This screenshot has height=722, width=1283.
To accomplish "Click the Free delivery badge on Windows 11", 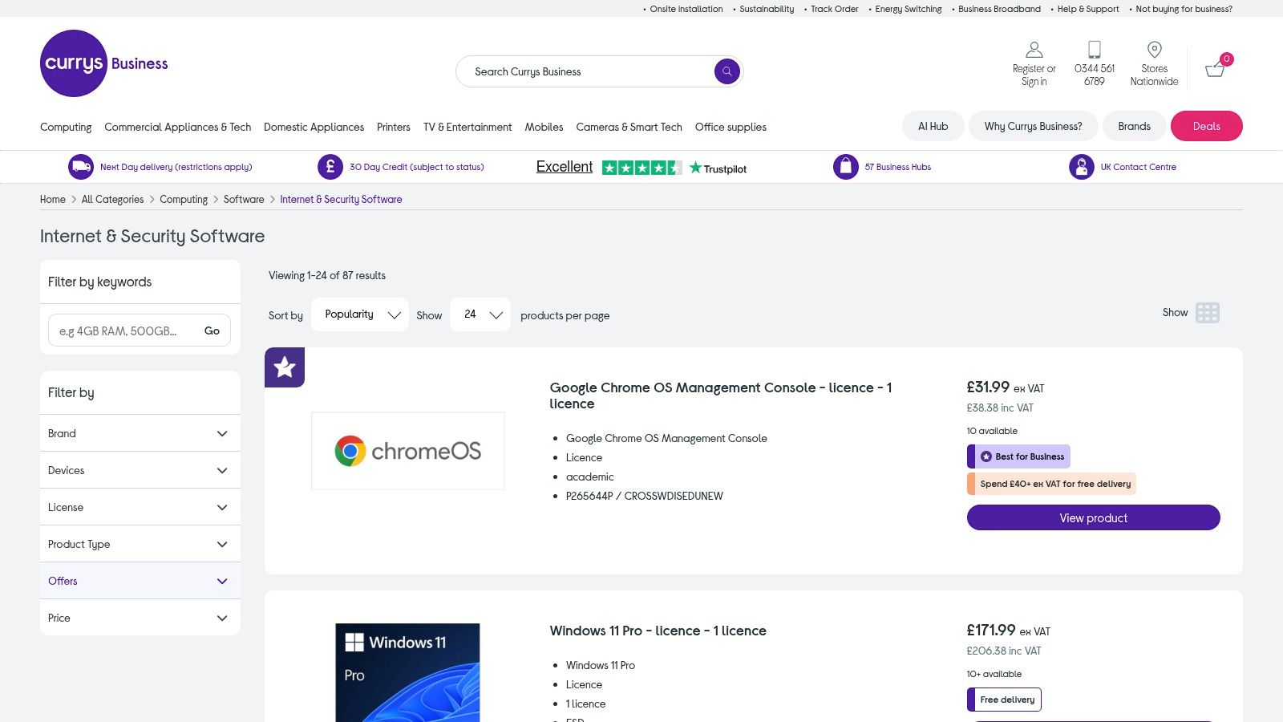I will click(x=1005, y=700).
